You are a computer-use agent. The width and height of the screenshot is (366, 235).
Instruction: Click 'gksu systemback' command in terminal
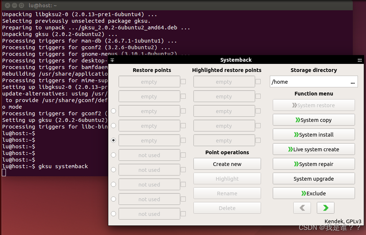click(63, 166)
